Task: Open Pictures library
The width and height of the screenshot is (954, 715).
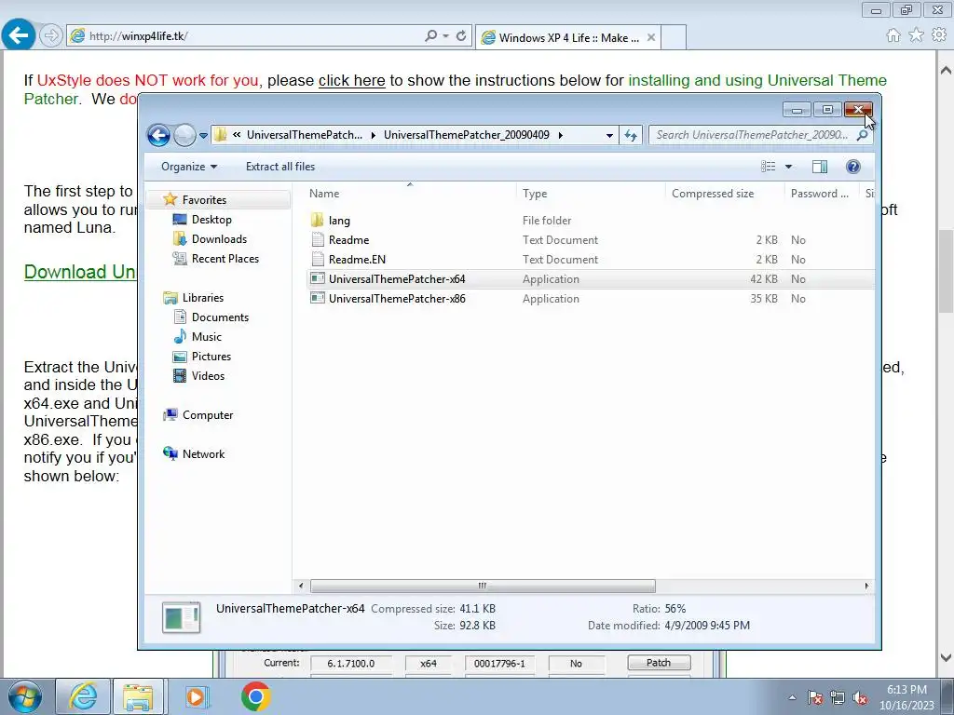Action: (x=211, y=357)
